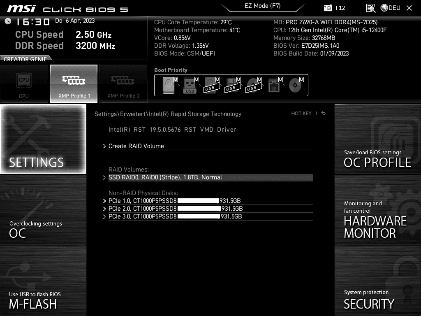Click the CREATOR GENIE label

tap(25, 59)
